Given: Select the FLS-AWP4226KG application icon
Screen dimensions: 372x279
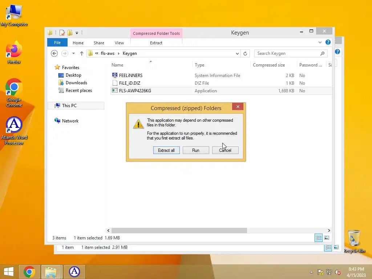Looking at the screenshot, I should point(115,90).
